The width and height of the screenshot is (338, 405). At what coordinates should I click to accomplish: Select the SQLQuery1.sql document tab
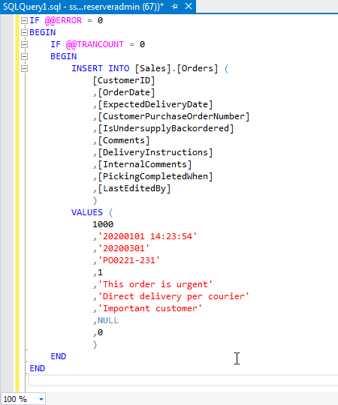tap(83, 7)
